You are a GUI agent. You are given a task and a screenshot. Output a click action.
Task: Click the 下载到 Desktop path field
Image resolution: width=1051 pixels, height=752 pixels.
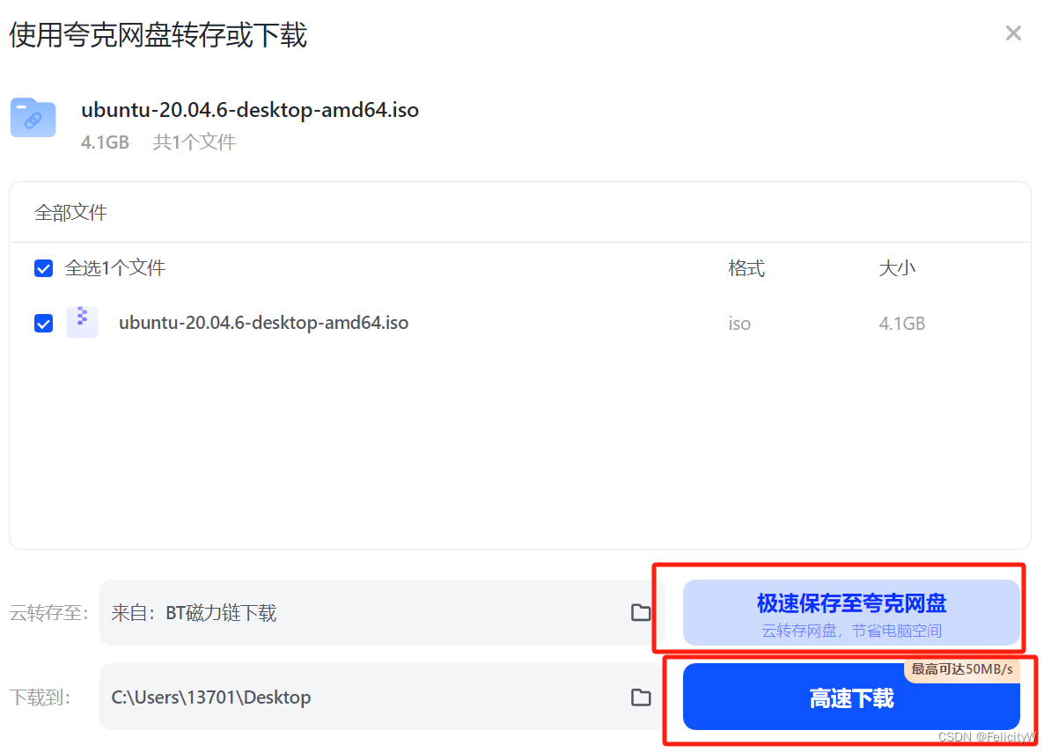coord(382,697)
